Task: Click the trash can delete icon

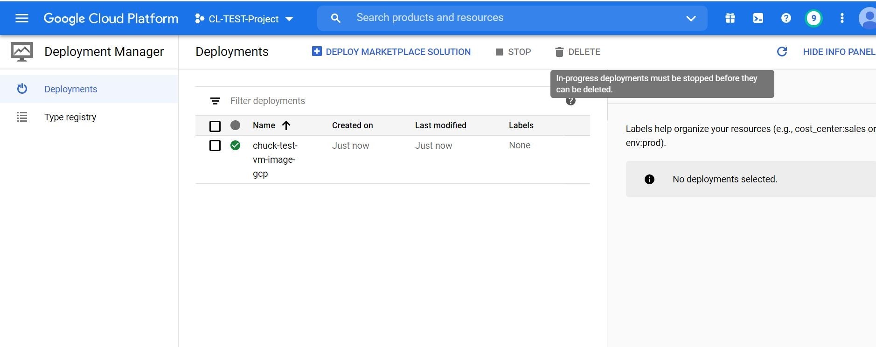Action: click(559, 52)
